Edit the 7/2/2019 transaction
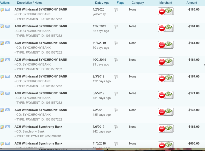205x151 pixels. coord(2,110)
